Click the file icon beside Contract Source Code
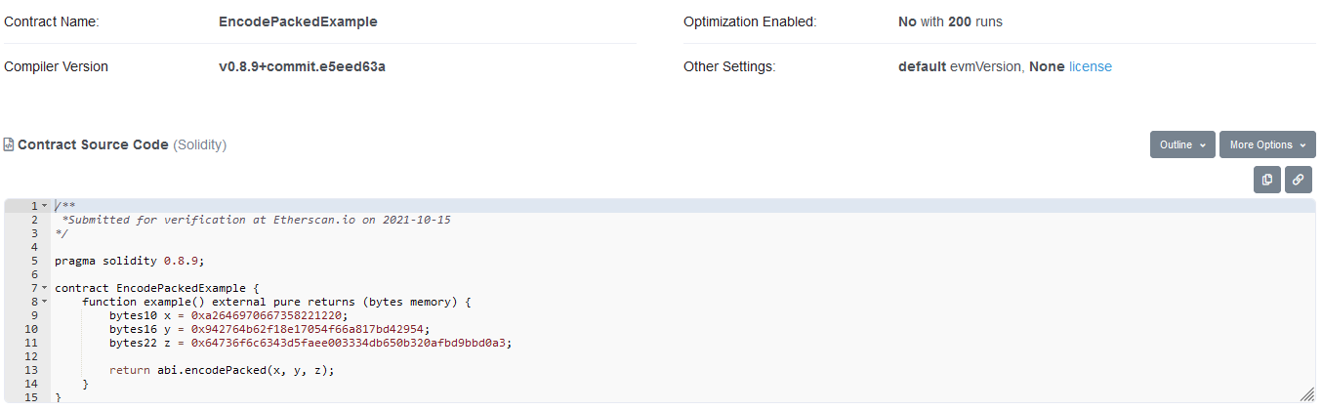Screen dimensions: 1322x410 pyautogui.click(x=9, y=144)
